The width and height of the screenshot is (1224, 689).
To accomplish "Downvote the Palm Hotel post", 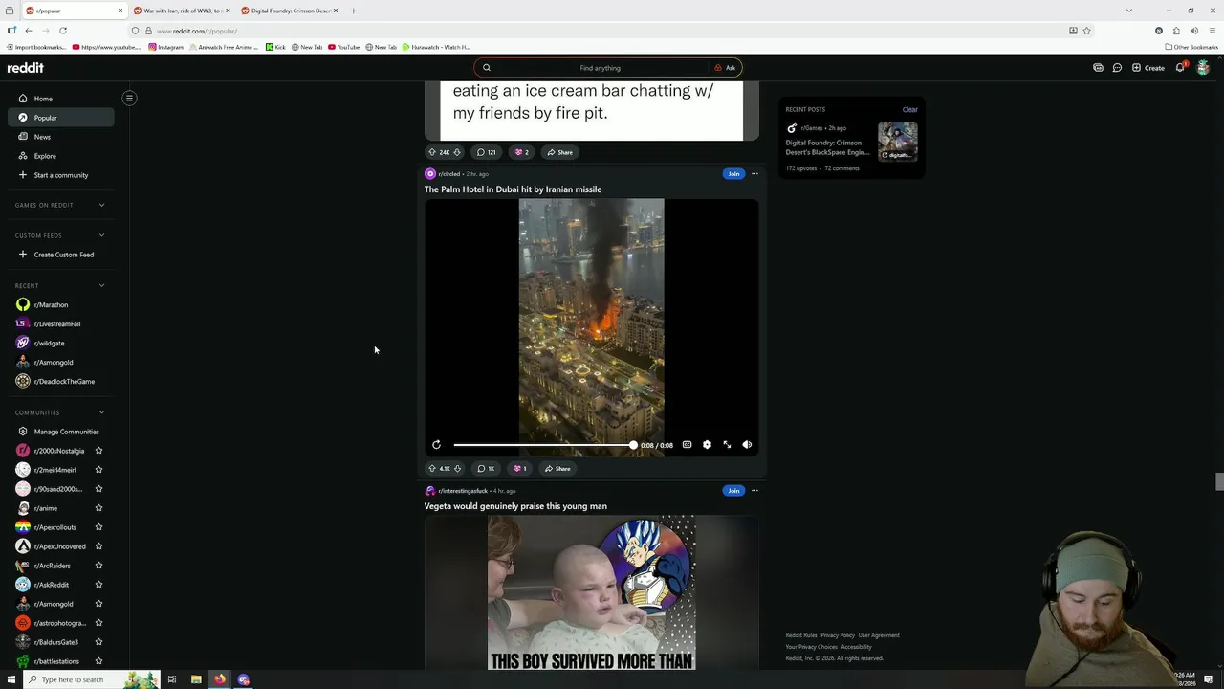I will [457, 469].
